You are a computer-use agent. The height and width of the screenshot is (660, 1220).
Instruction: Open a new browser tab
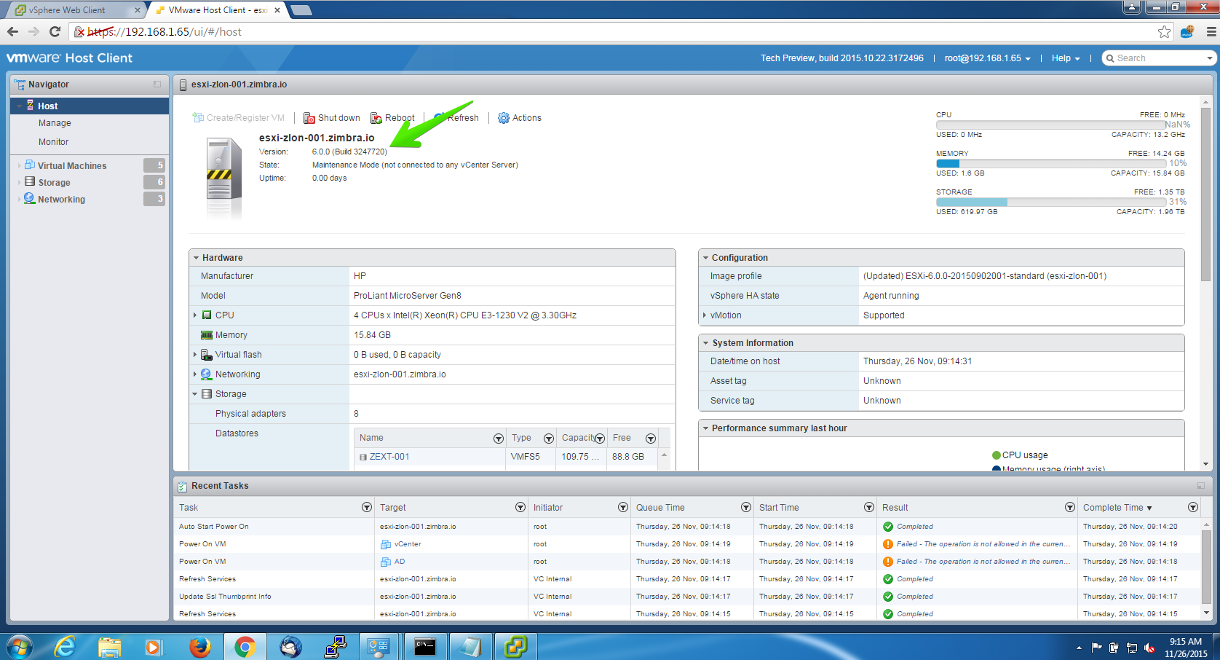pos(301,10)
